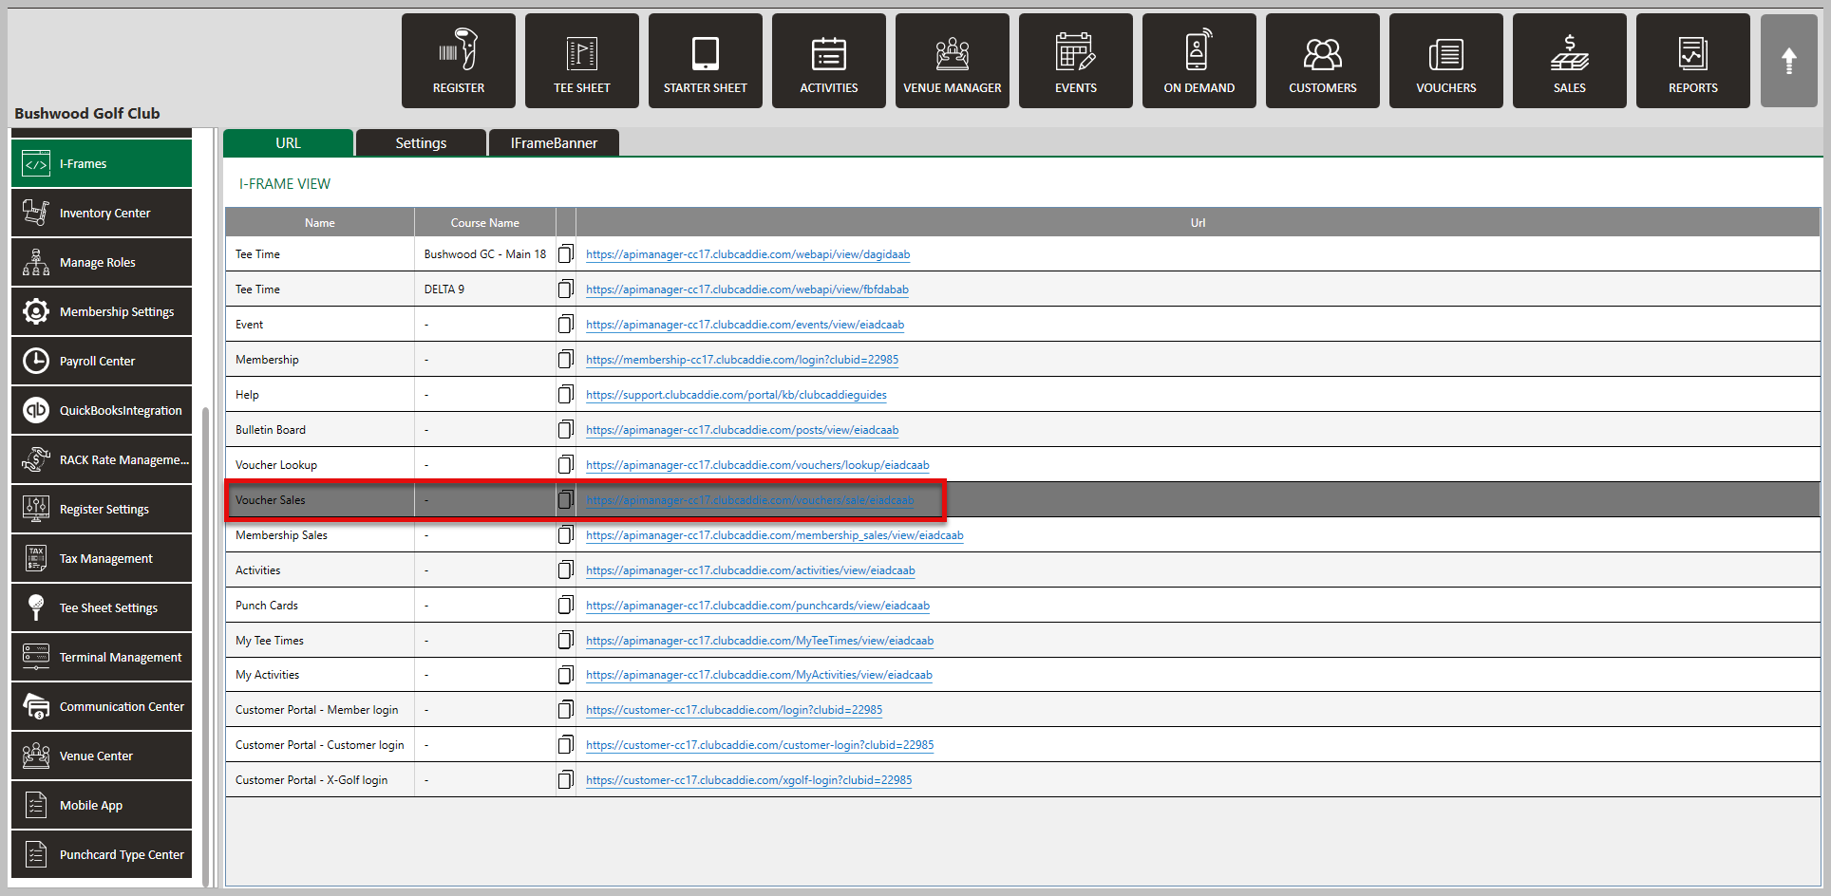
Task: Open the Tee Sheet module
Action: pyautogui.click(x=582, y=61)
